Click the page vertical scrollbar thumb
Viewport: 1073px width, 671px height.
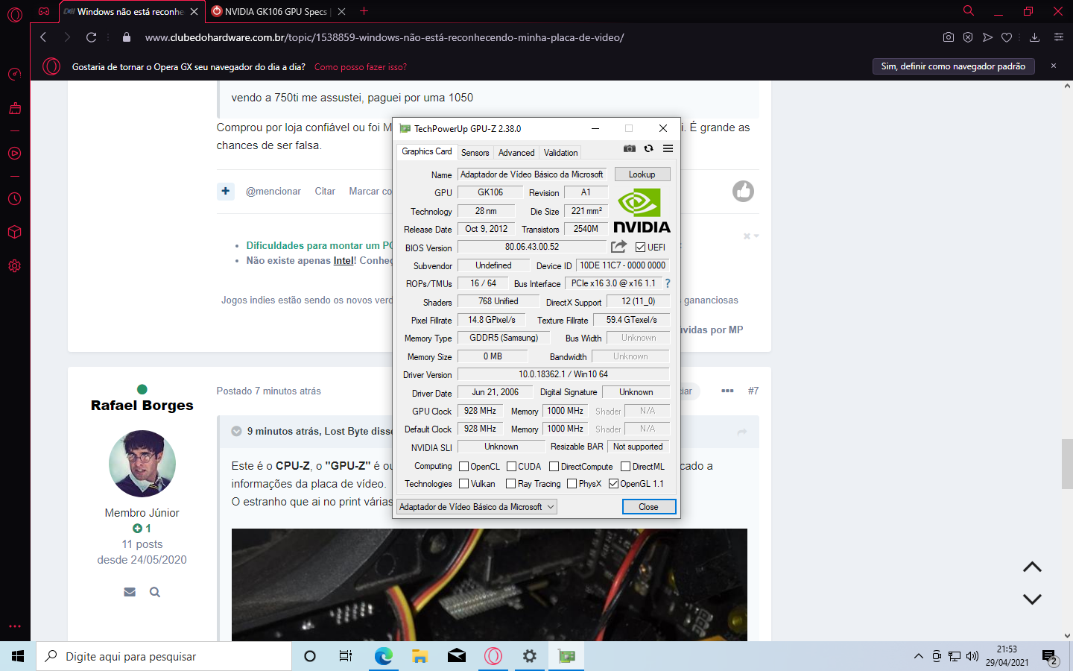coord(1067,464)
